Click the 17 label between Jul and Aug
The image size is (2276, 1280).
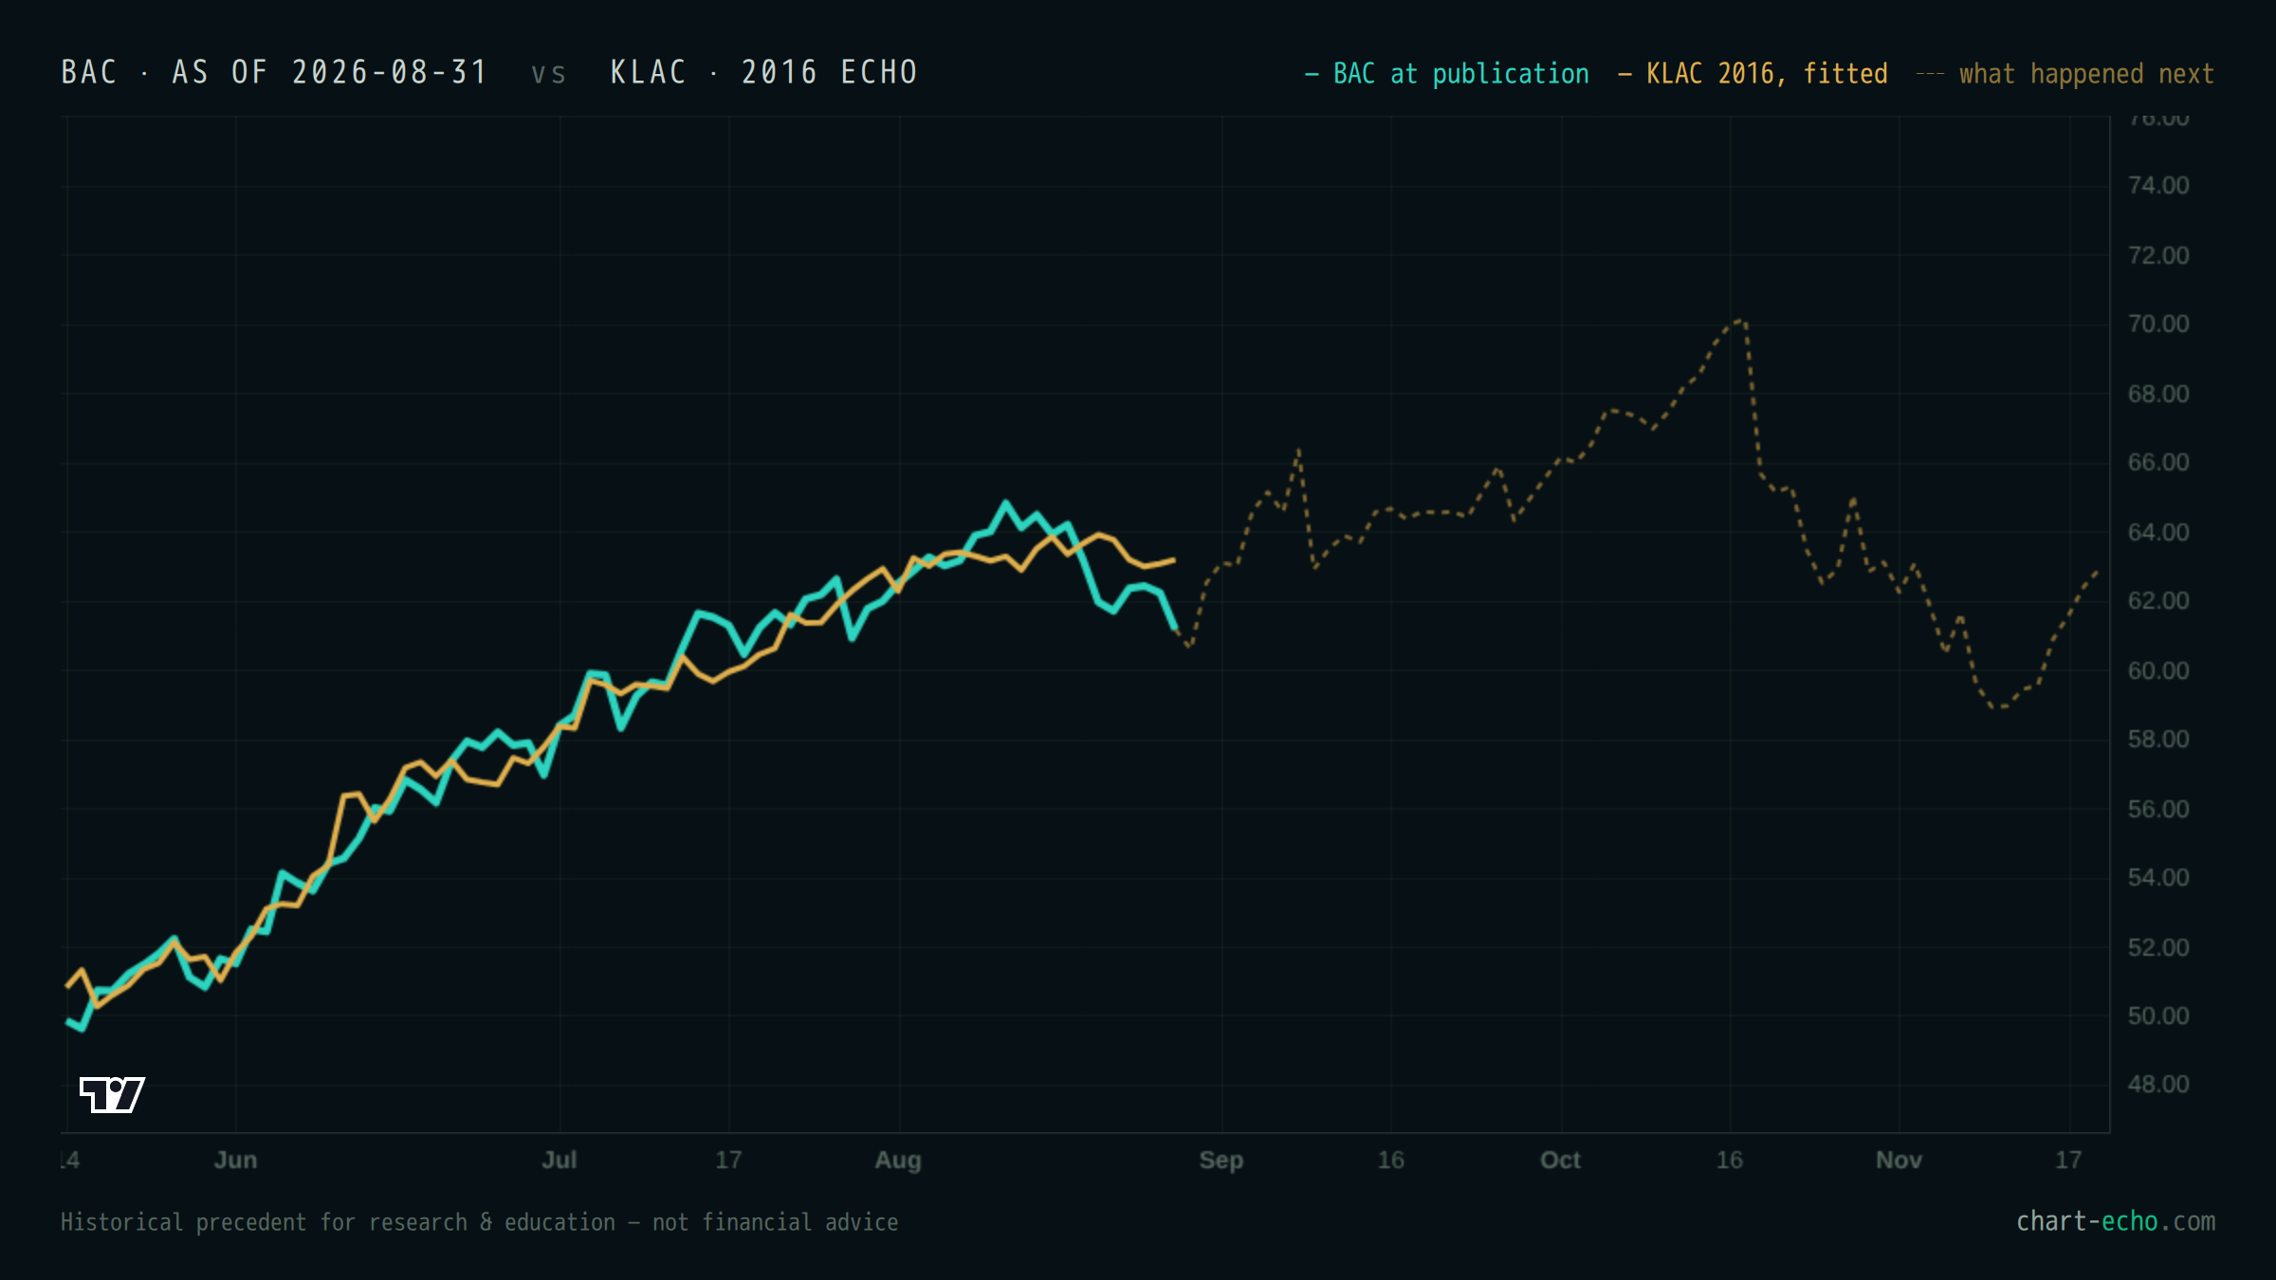pyautogui.click(x=728, y=1161)
